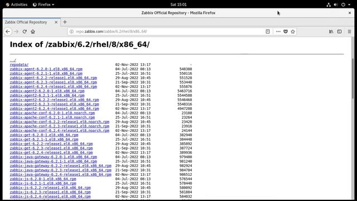
Task: Download zabbix-java-gateway-6.2.4-release1.el8.x86_64.rpm
Action: (61, 174)
